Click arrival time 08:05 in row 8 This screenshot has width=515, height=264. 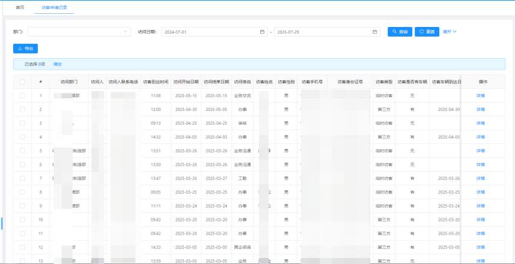click(156, 192)
